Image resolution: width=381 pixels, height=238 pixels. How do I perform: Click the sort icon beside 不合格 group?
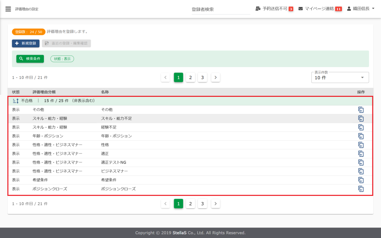point(15,101)
